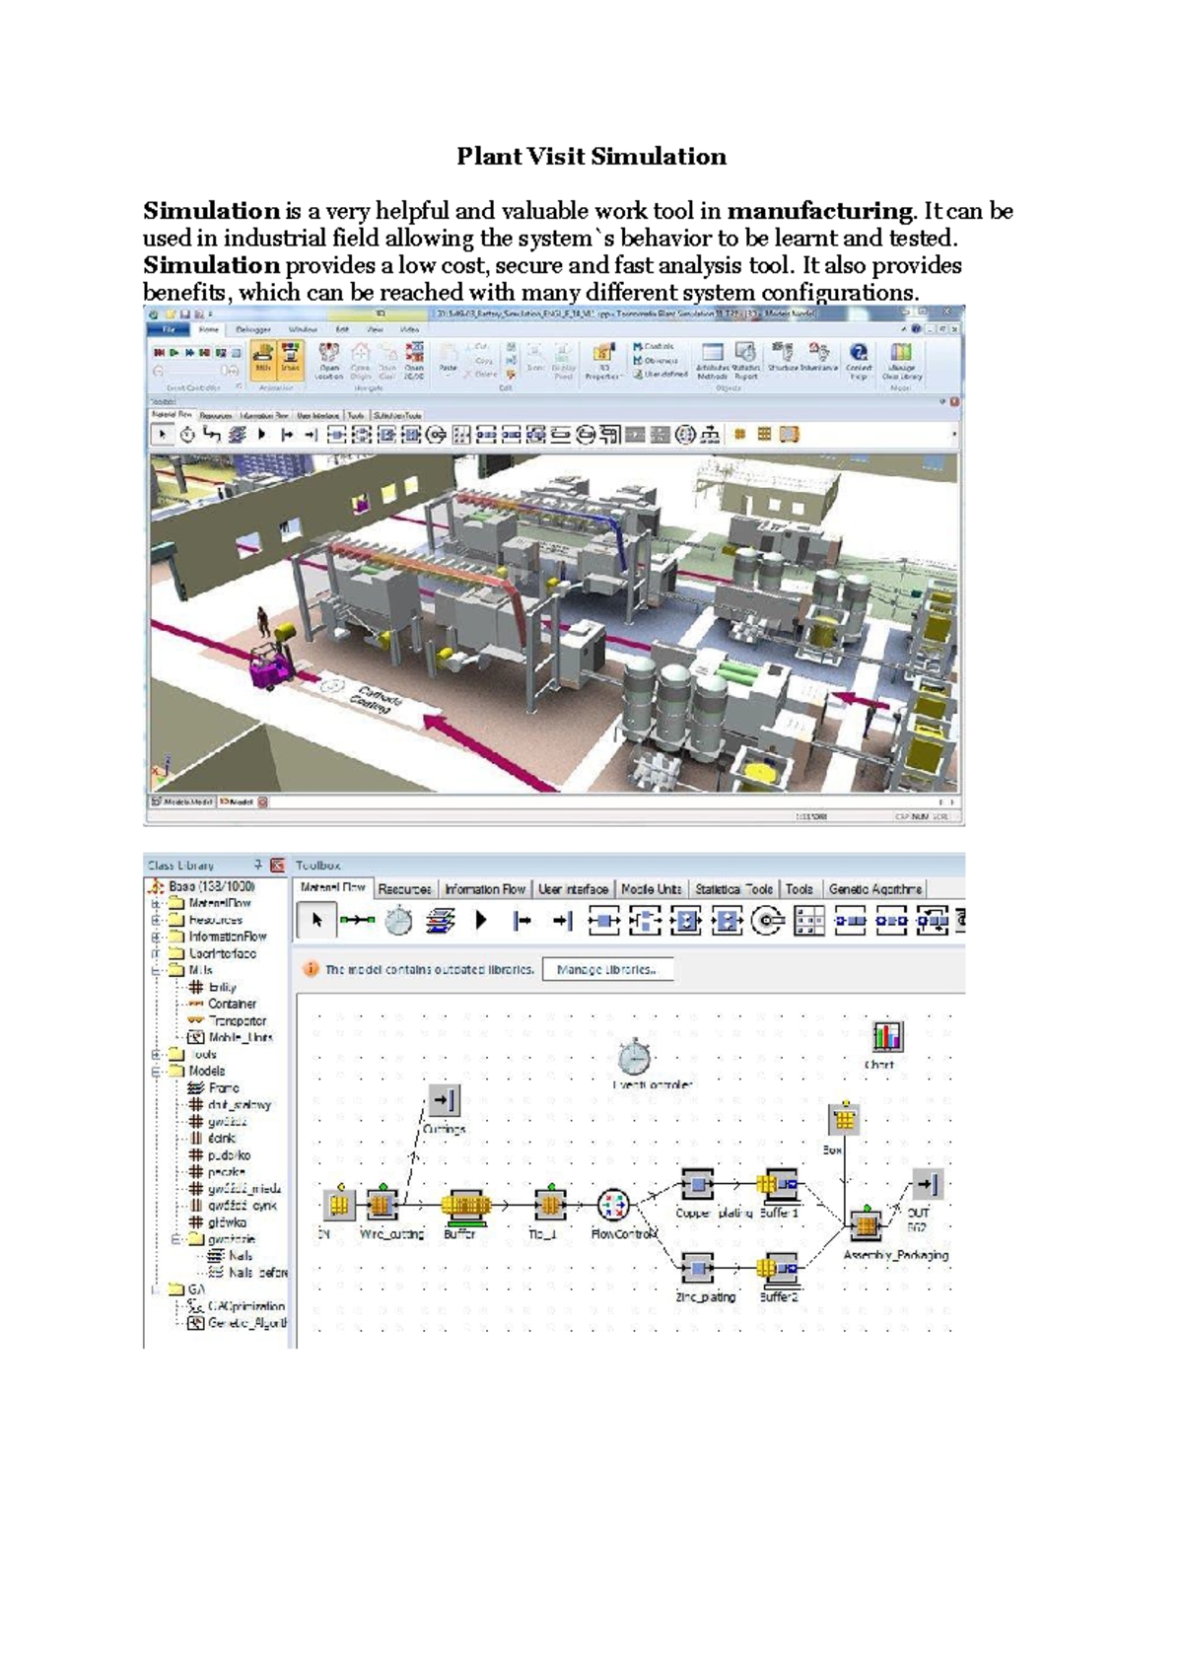
Task: Select the Cuttings drain object
Action: point(444,1101)
